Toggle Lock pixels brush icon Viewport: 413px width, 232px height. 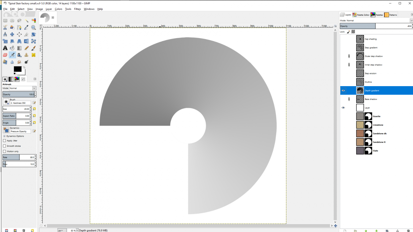pyautogui.click(x=349, y=32)
